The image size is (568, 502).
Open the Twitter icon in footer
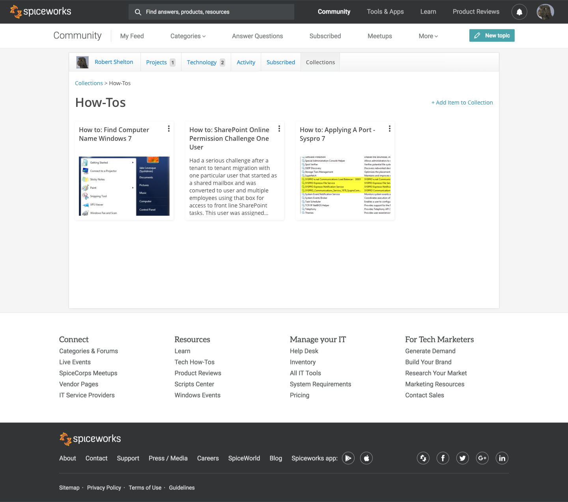coord(463,458)
